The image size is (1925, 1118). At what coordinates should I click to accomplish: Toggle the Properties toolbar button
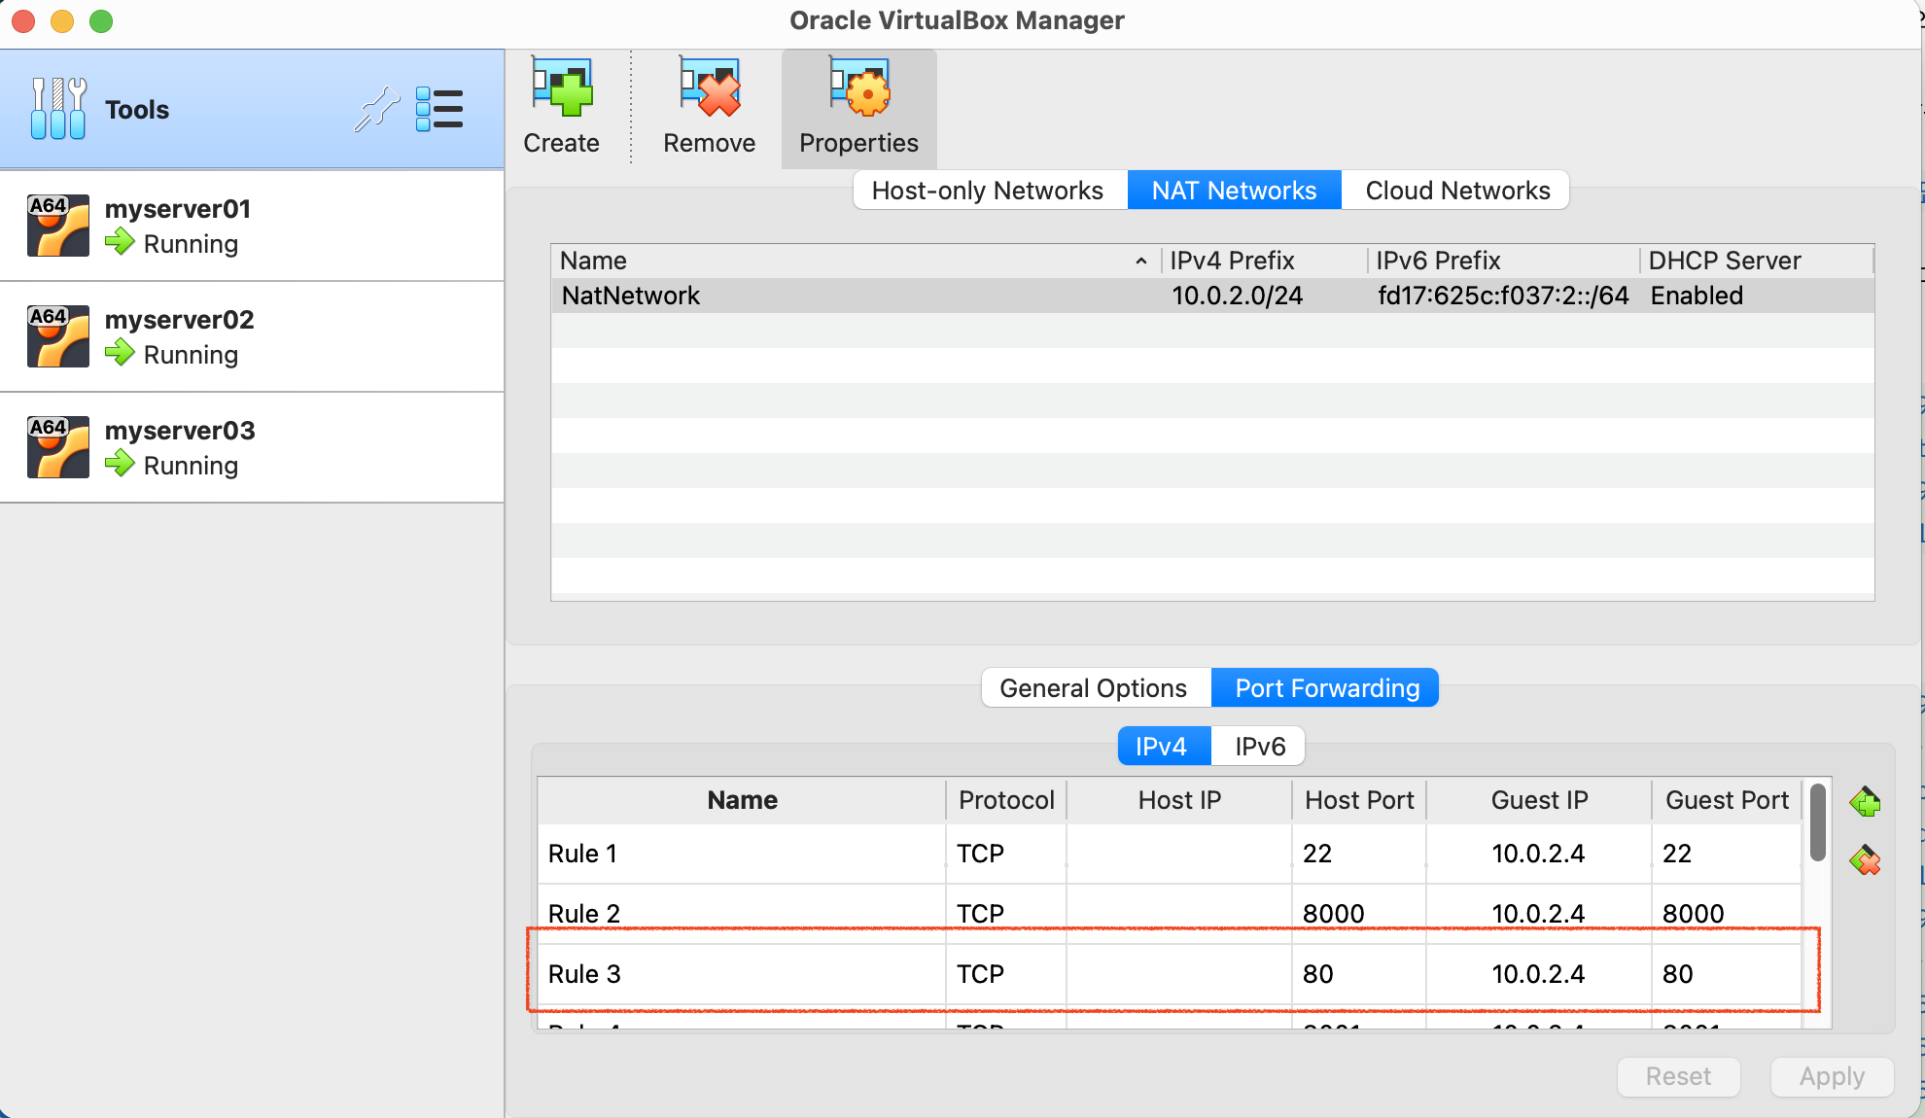click(858, 107)
